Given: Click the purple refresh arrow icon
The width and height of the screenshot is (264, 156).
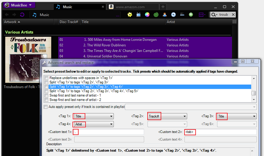Looking at the screenshot, I should click(x=22, y=15).
